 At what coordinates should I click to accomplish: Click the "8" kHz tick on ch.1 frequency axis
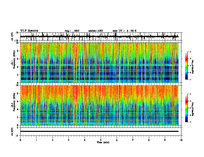[18, 51]
